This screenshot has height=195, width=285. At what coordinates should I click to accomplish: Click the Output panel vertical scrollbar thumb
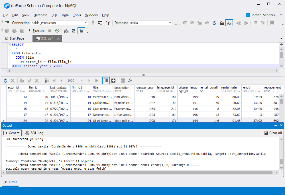[x=281, y=161]
